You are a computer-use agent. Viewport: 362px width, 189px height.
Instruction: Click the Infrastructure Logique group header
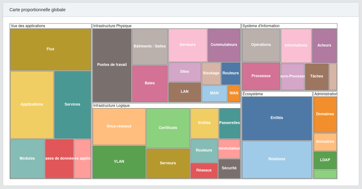111,106
